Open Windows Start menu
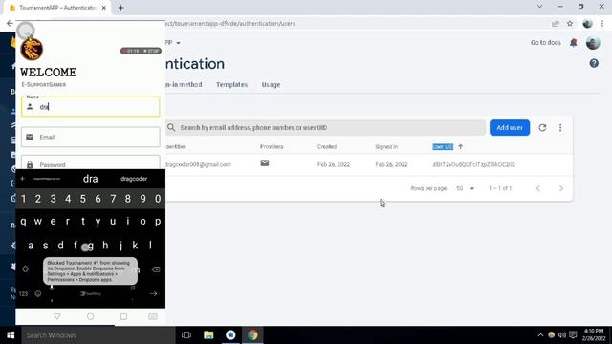 11,335
